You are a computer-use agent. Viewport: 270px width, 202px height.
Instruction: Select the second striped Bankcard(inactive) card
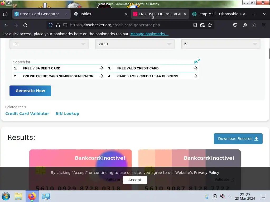tap(189, 170)
